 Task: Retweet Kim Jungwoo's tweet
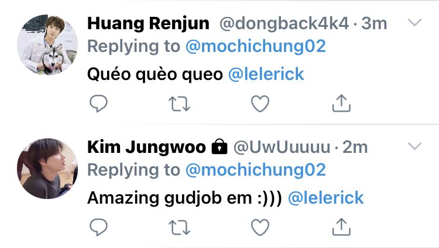(179, 228)
